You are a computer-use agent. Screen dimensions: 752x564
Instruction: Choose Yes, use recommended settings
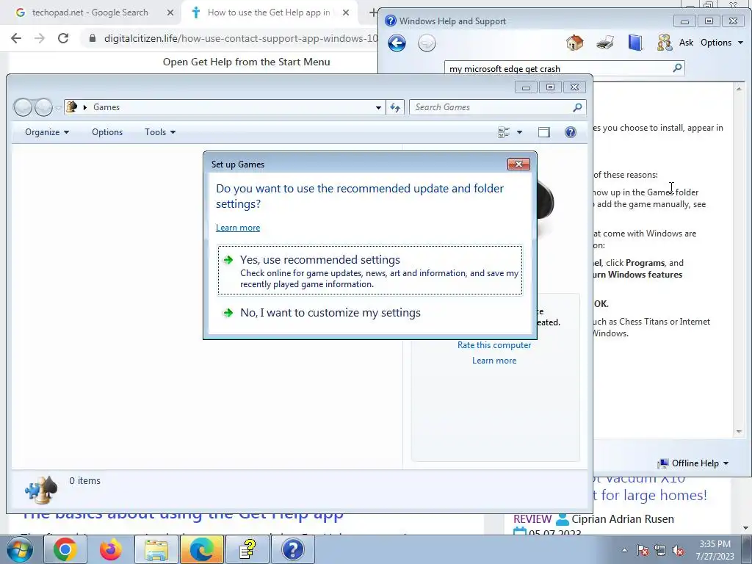pos(370,270)
